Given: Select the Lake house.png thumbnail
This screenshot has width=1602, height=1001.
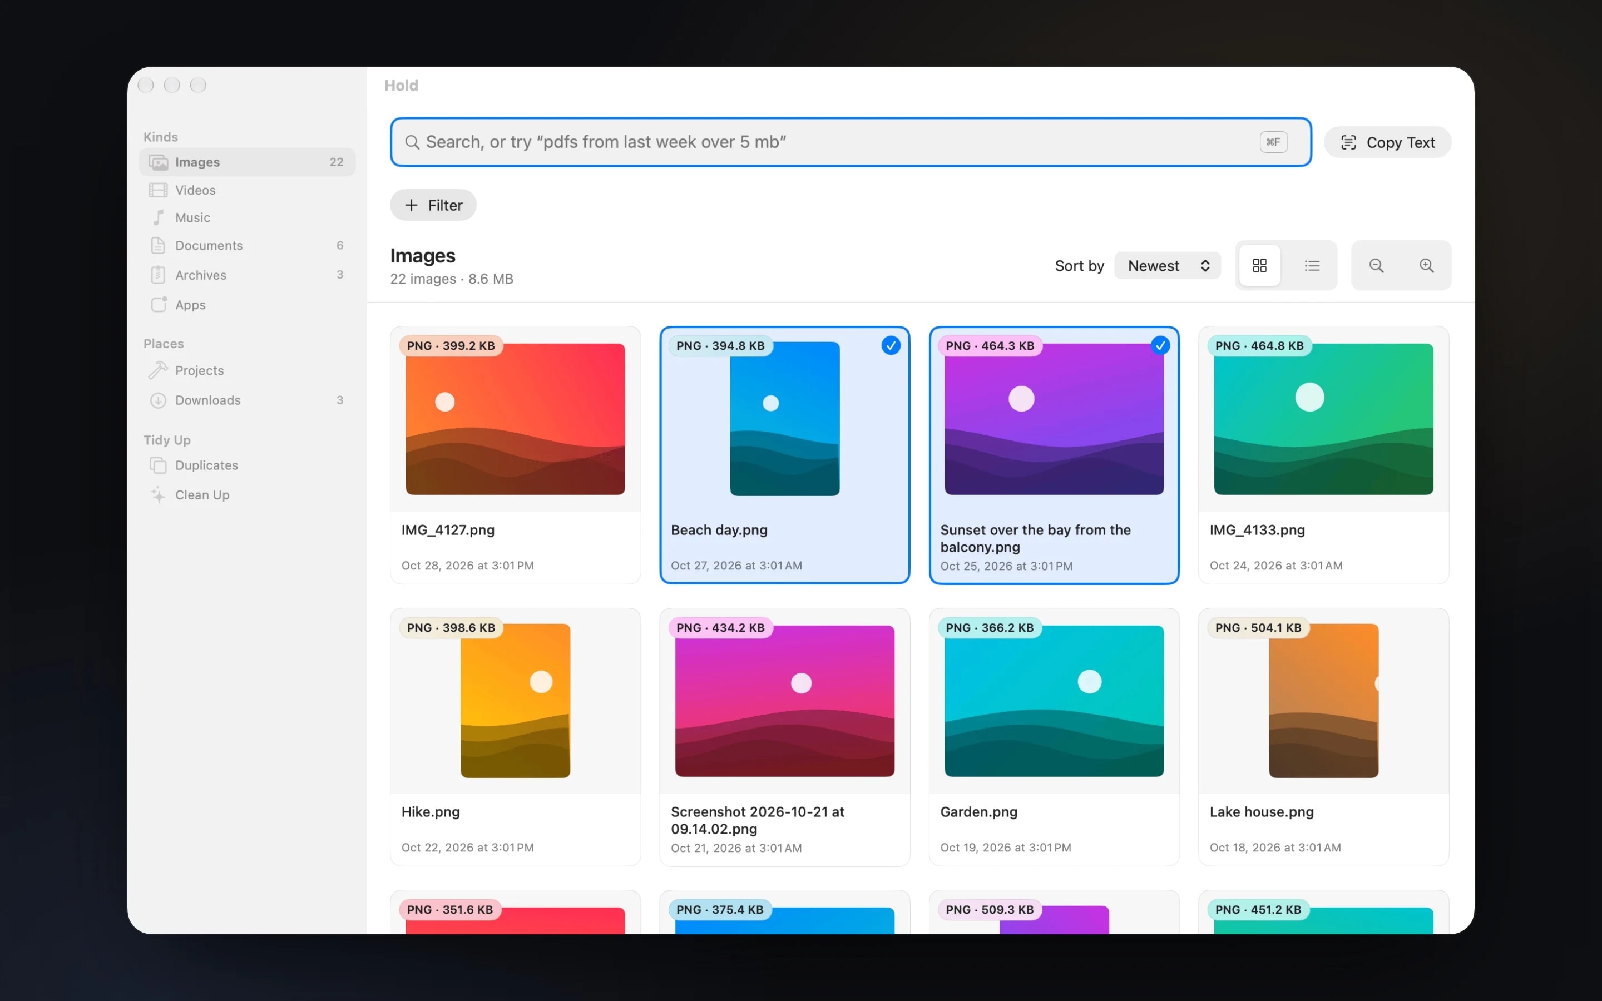Looking at the screenshot, I should [1323, 701].
